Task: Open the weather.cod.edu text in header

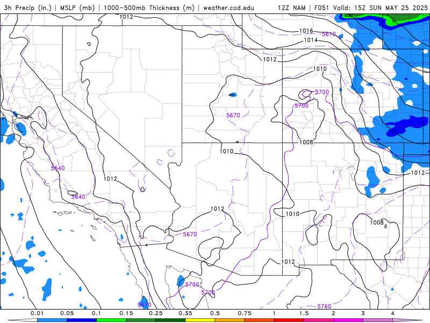Action: [x=228, y=8]
